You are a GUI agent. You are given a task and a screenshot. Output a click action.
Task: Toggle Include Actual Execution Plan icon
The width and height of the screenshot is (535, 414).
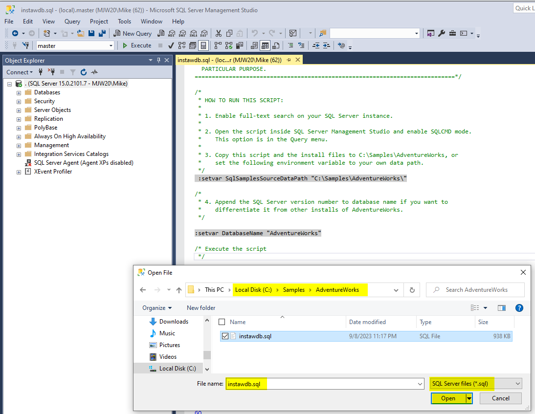pyautogui.click(x=218, y=45)
